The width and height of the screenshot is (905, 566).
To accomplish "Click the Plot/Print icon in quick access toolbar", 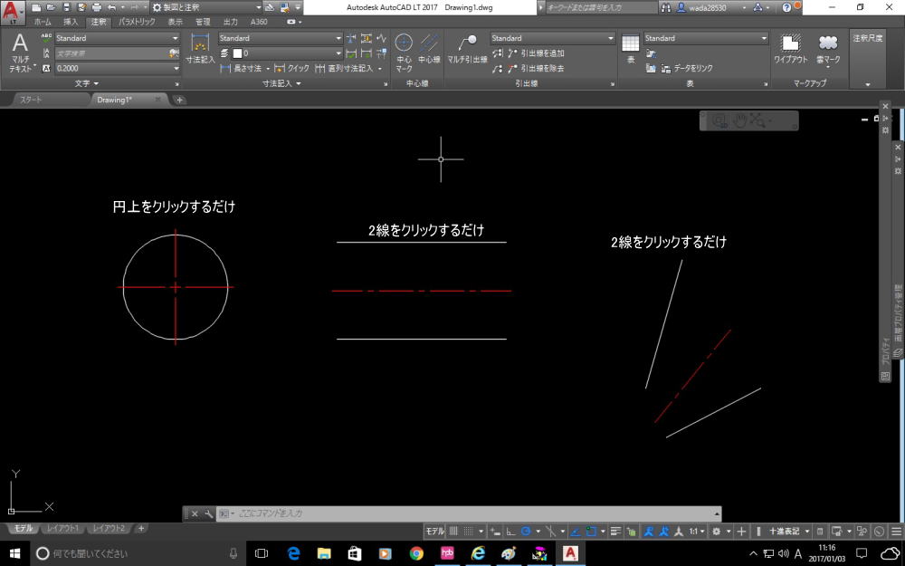I will (x=97, y=7).
